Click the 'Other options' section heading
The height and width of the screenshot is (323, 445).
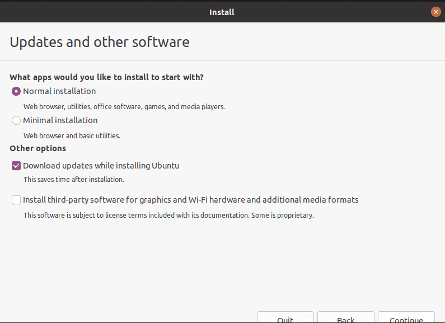coord(38,148)
